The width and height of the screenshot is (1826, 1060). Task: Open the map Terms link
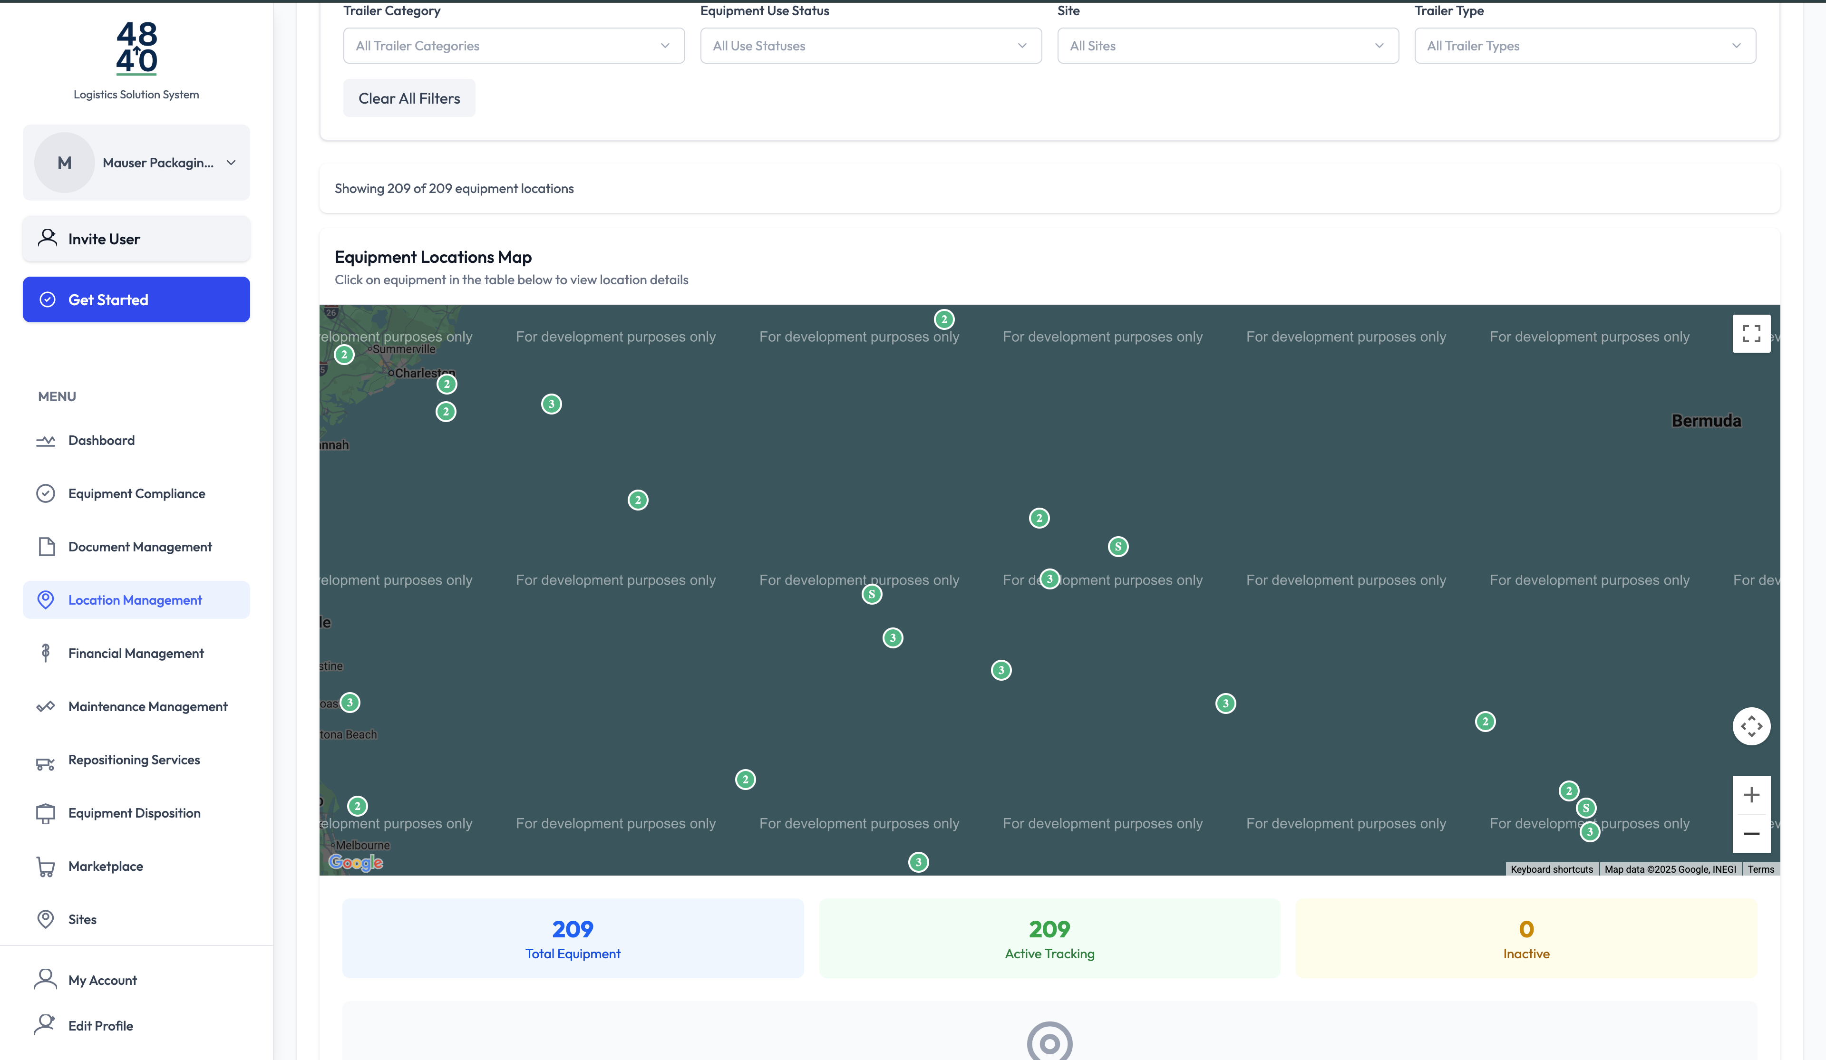pyautogui.click(x=1760, y=869)
